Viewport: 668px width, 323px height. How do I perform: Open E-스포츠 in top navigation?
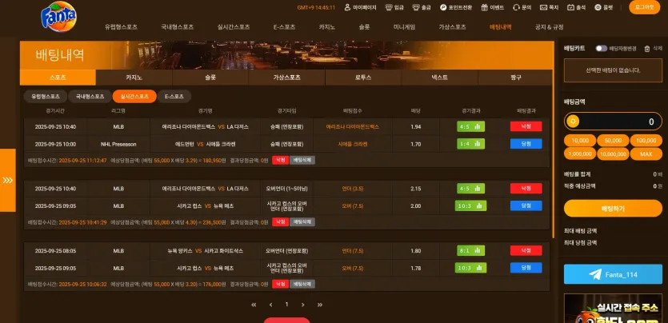[x=284, y=27]
